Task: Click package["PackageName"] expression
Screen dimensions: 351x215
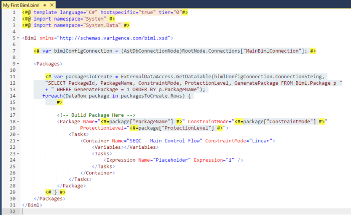Action: click(141, 121)
